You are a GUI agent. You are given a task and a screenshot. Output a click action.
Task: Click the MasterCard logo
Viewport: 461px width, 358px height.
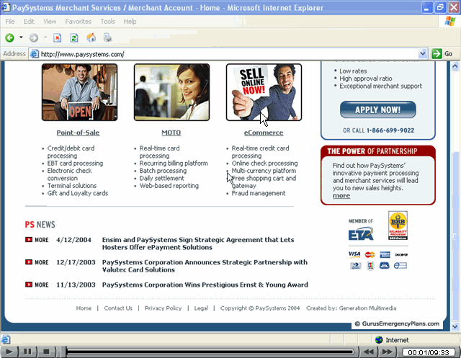click(x=370, y=254)
